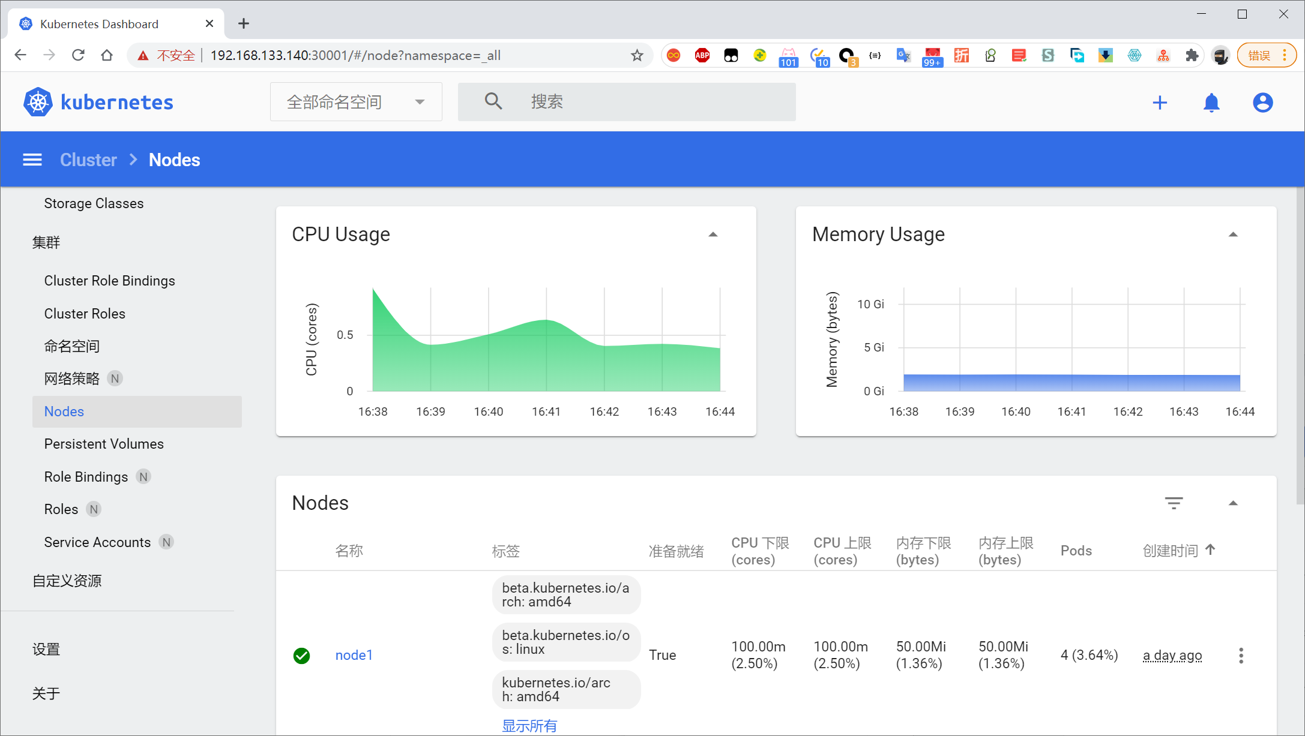Viewport: 1305px width, 736px height.
Task: Open node1 three-dot actions menu
Action: (1241, 655)
